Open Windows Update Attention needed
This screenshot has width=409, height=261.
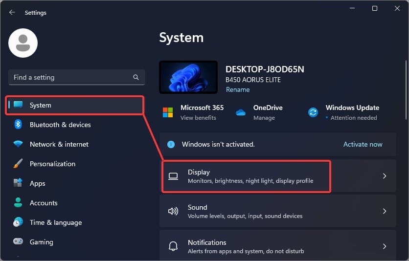(353, 118)
